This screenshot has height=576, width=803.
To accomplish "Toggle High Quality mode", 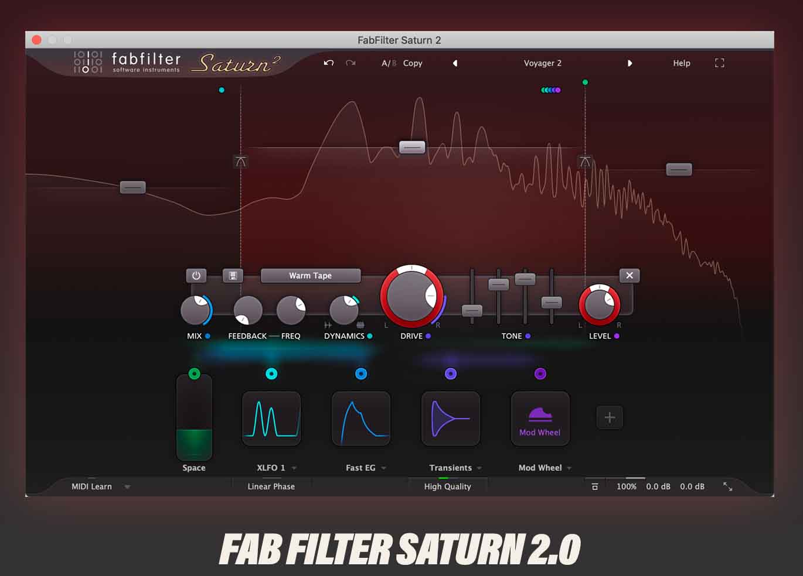I will coord(447,486).
